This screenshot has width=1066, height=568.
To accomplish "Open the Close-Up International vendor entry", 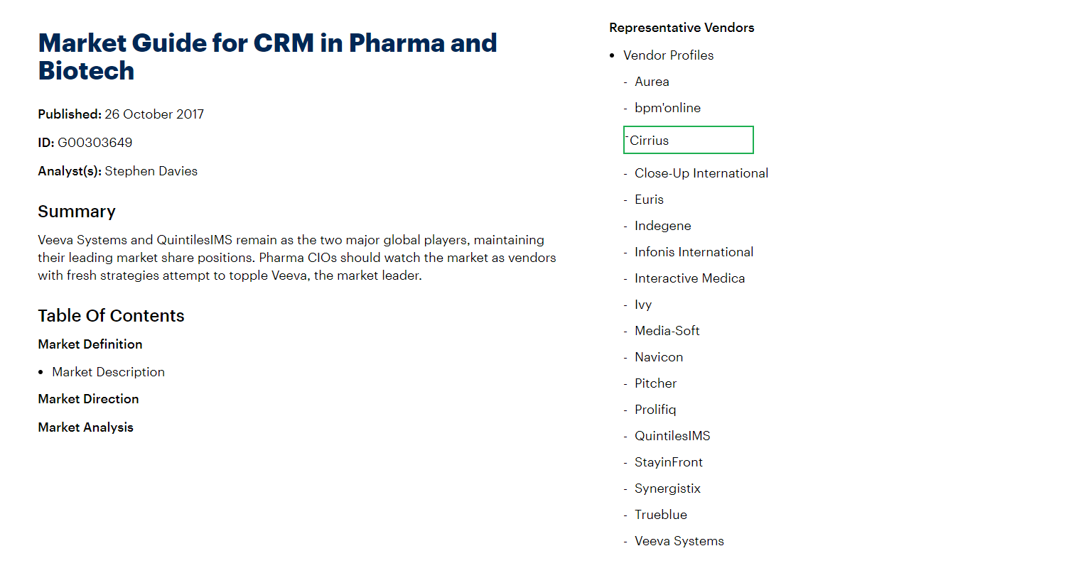I will tap(701, 173).
